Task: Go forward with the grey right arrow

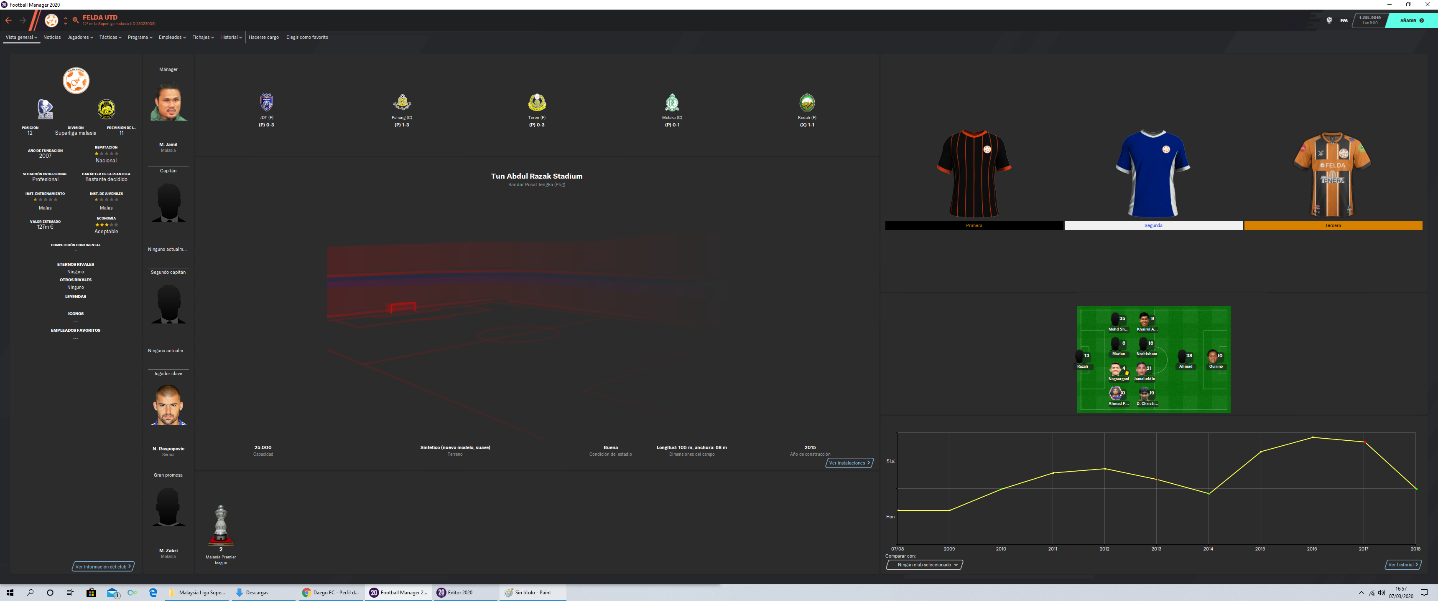Action: coord(23,20)
